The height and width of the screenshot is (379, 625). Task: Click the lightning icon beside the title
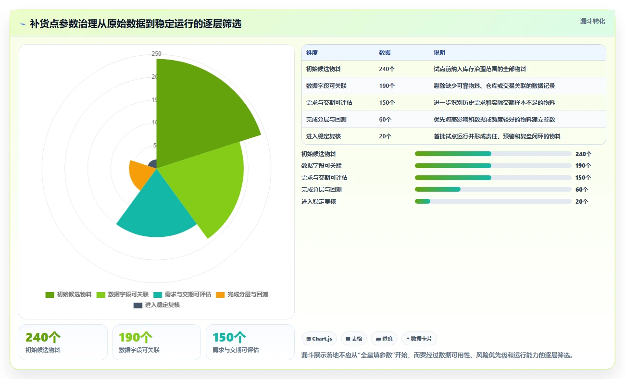23,24
